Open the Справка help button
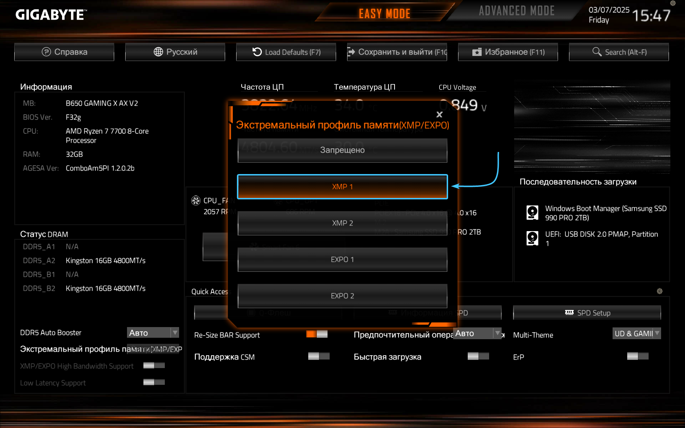The width and height of the screenshot is (685, 428). [x=64, y=52]
